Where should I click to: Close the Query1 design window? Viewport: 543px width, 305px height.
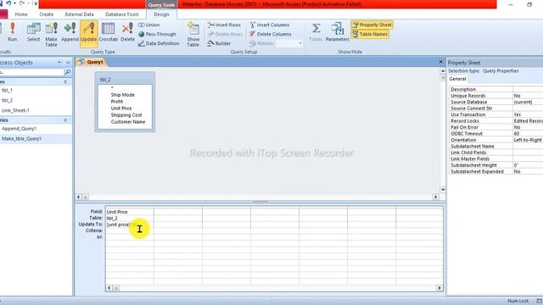(x=440, y=62)
